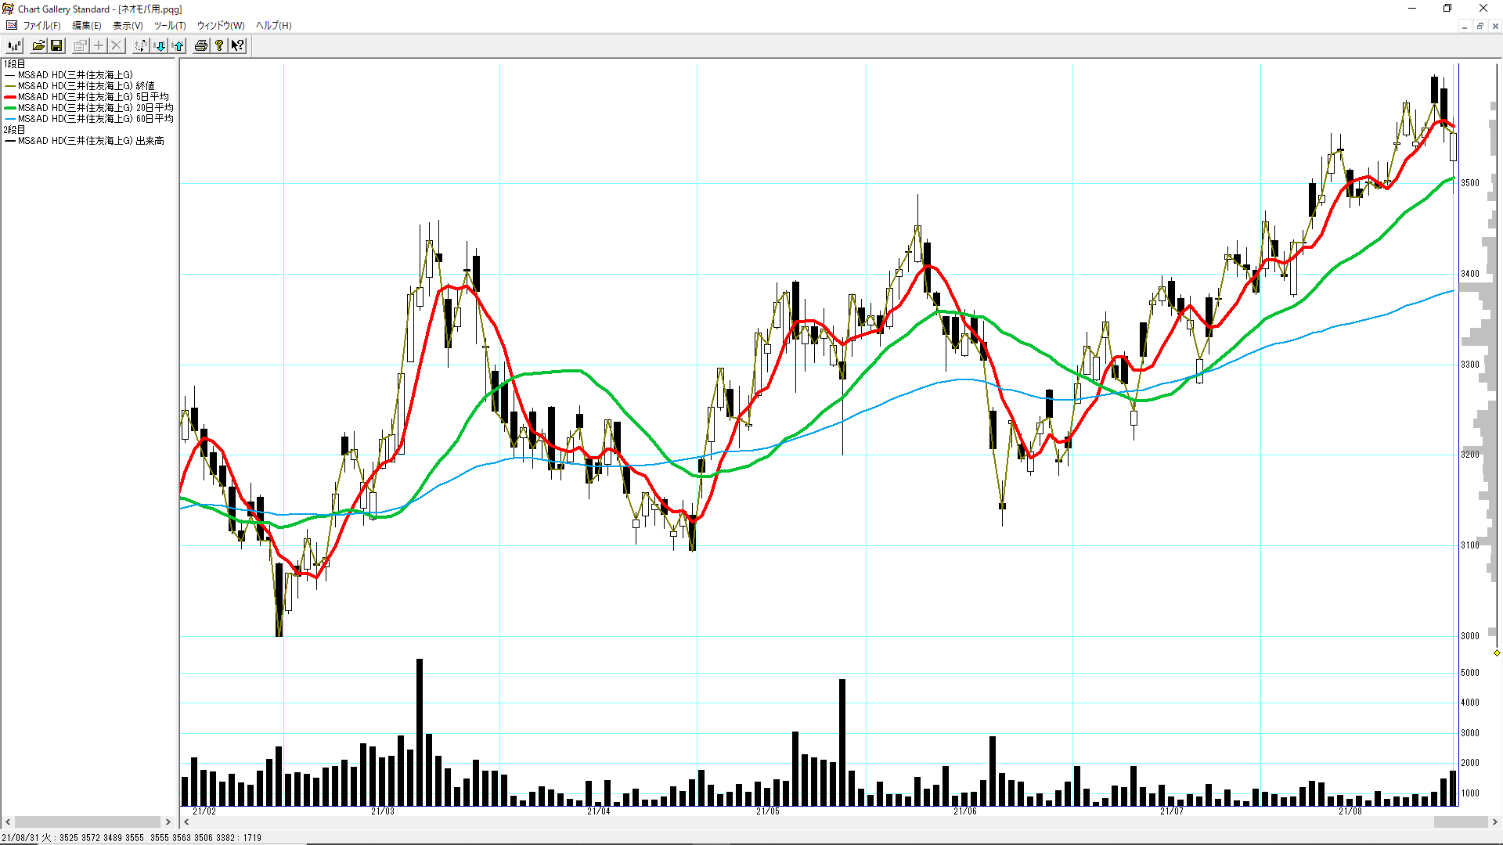
Task: Activate the context help pointer icon
Action: coord(237,45)
